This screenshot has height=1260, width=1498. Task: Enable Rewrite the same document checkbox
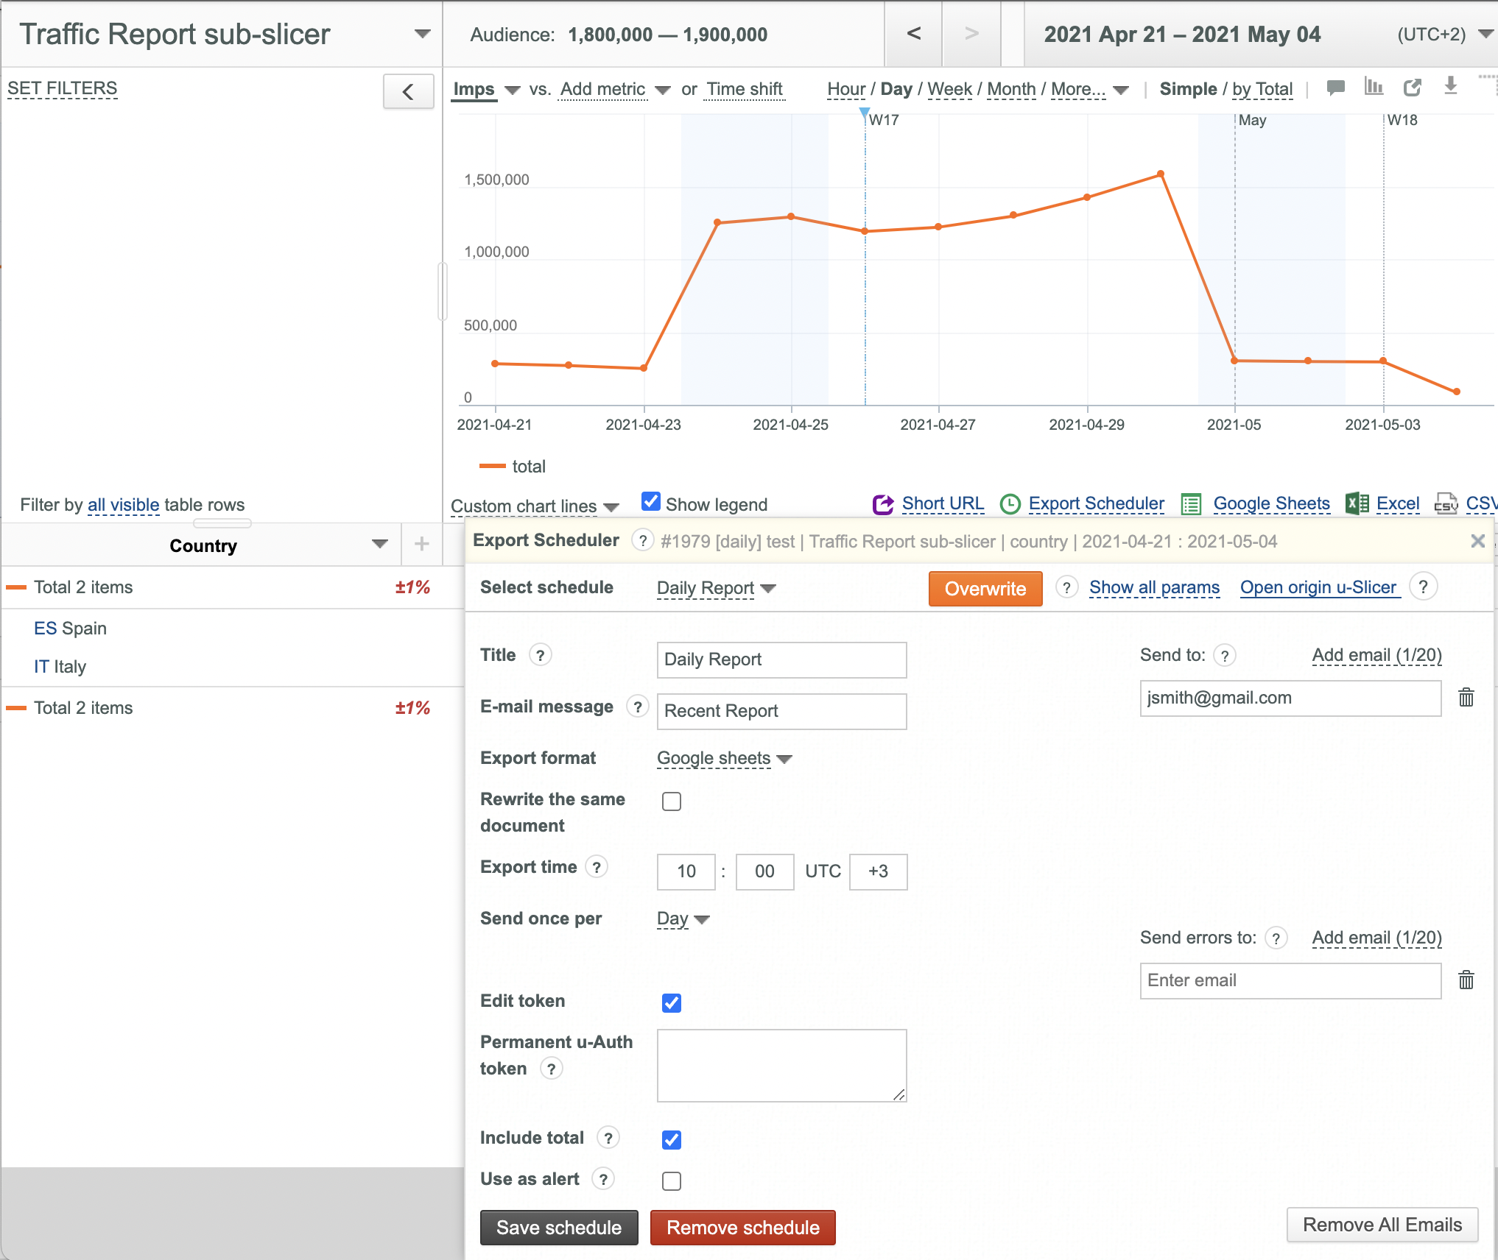pos(672,801)
